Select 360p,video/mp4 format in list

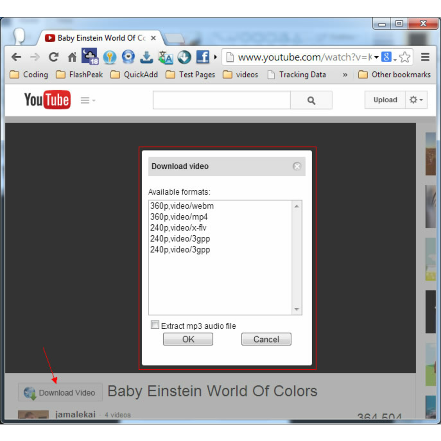coord(179,217)
